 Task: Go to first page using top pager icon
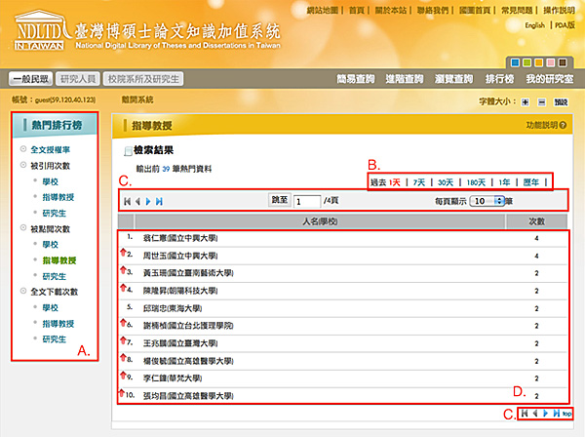[124, 200]
